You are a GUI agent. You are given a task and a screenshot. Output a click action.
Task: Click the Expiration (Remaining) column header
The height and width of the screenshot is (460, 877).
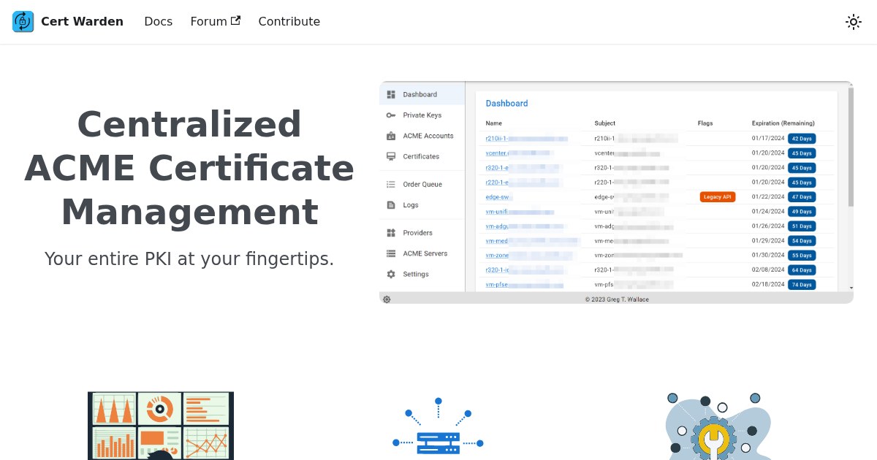click(783, 123)
